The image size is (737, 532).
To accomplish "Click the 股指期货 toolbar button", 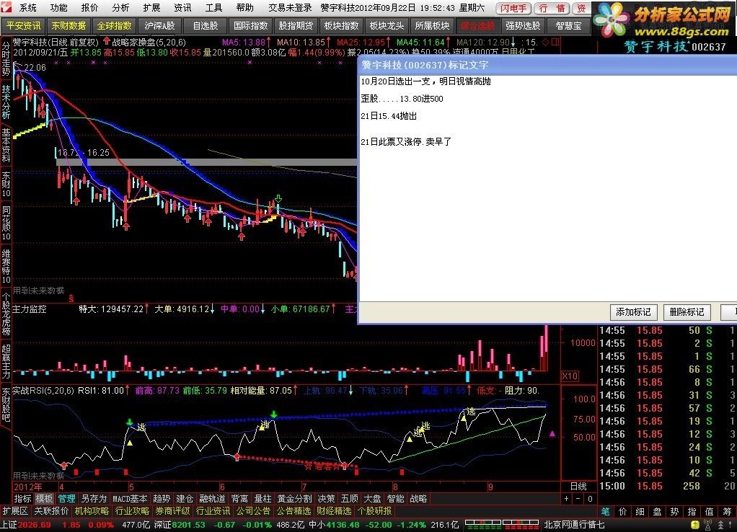I will (296, 26).
